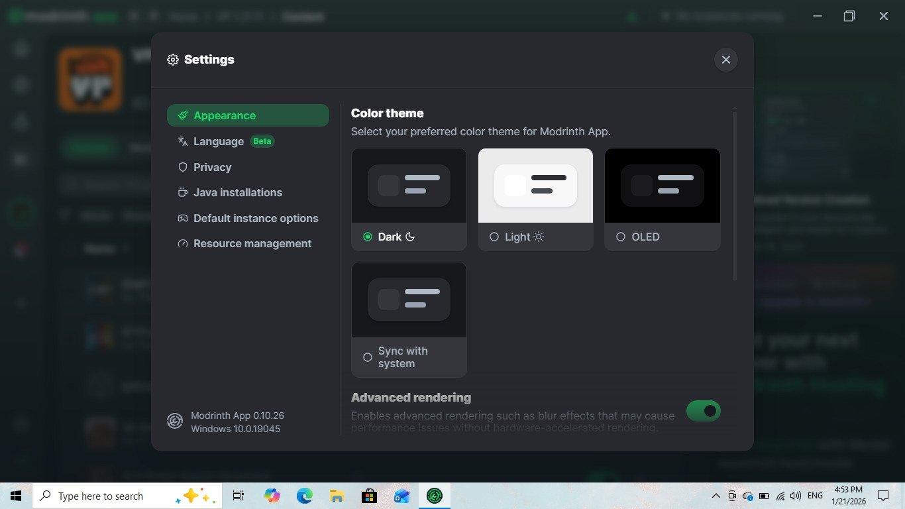Choose the Sync with system radio option
Image resolution: width=905 pixels, height=509 pixels.
368,357
